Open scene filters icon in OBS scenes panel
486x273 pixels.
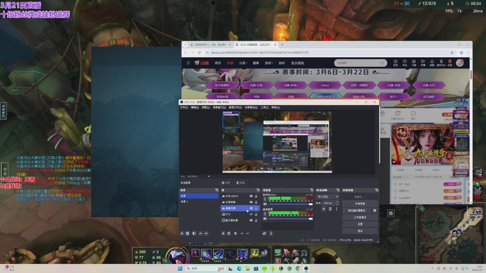(x=194, y=234)
